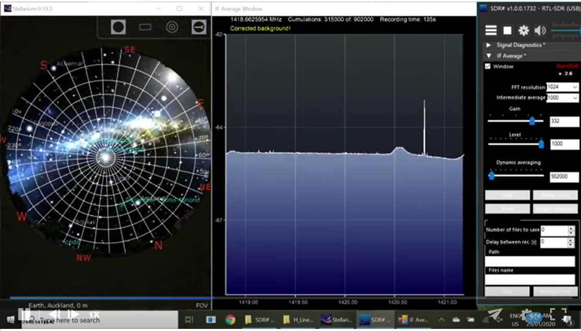
Task: Open Chrome from the taskbar
Action: pyautogui.click(x=230, y=320)
